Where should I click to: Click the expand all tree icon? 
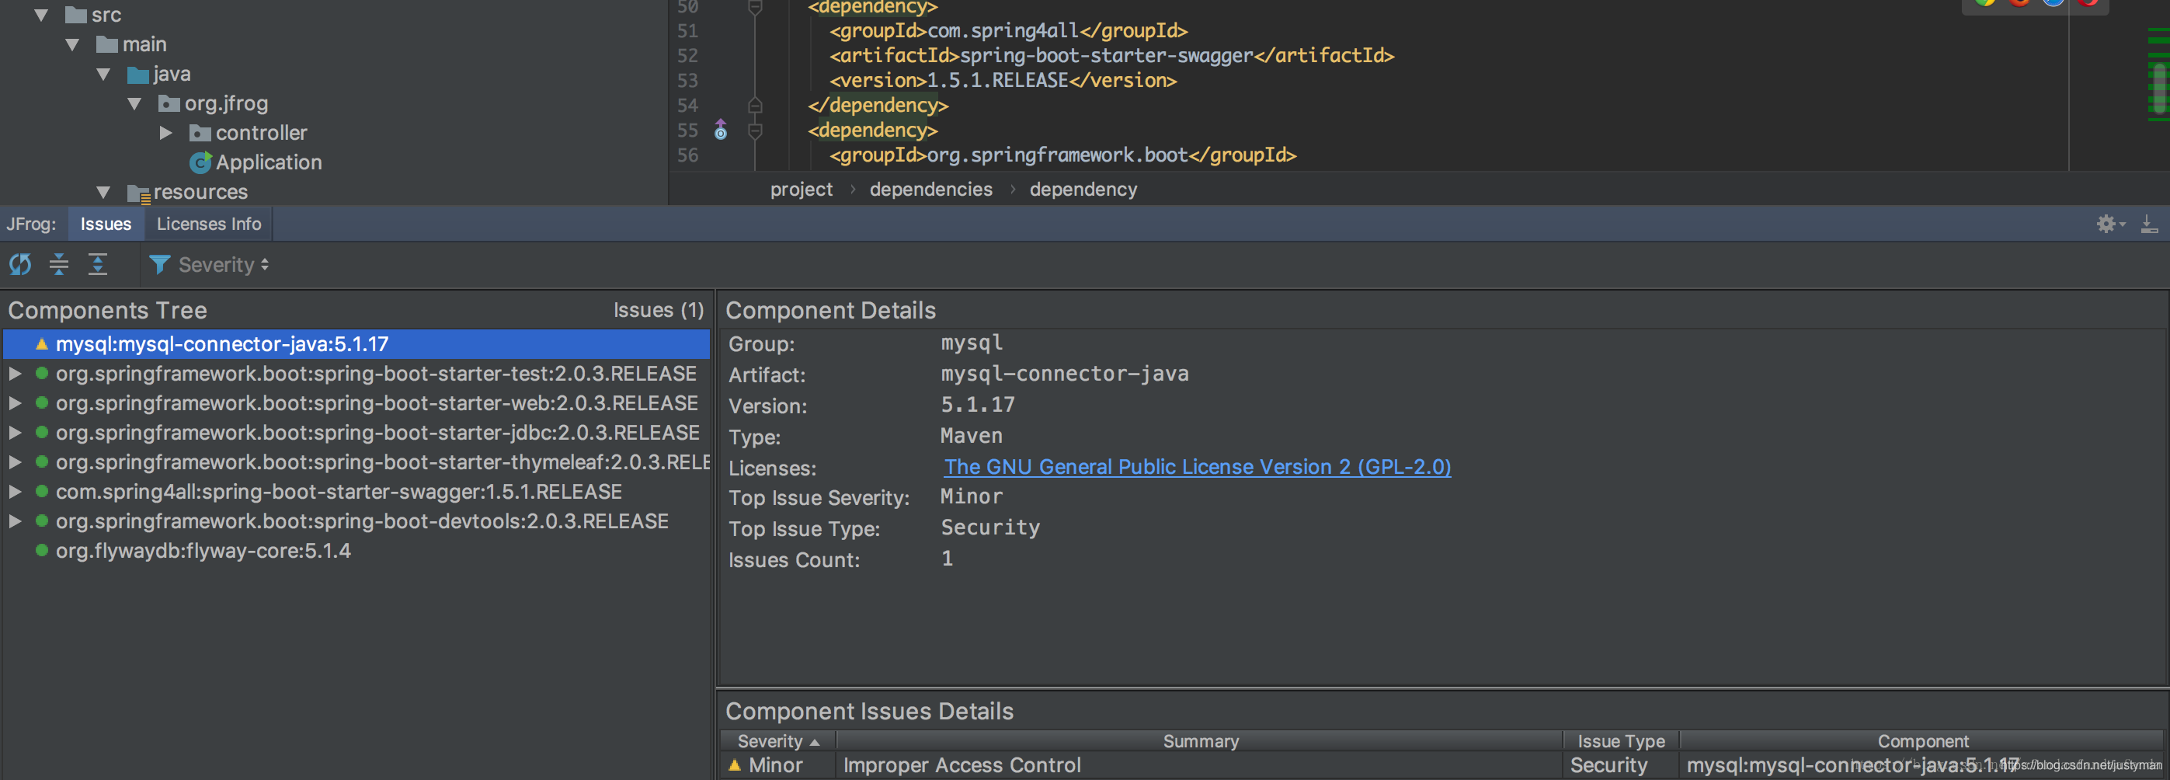point(98,264)
